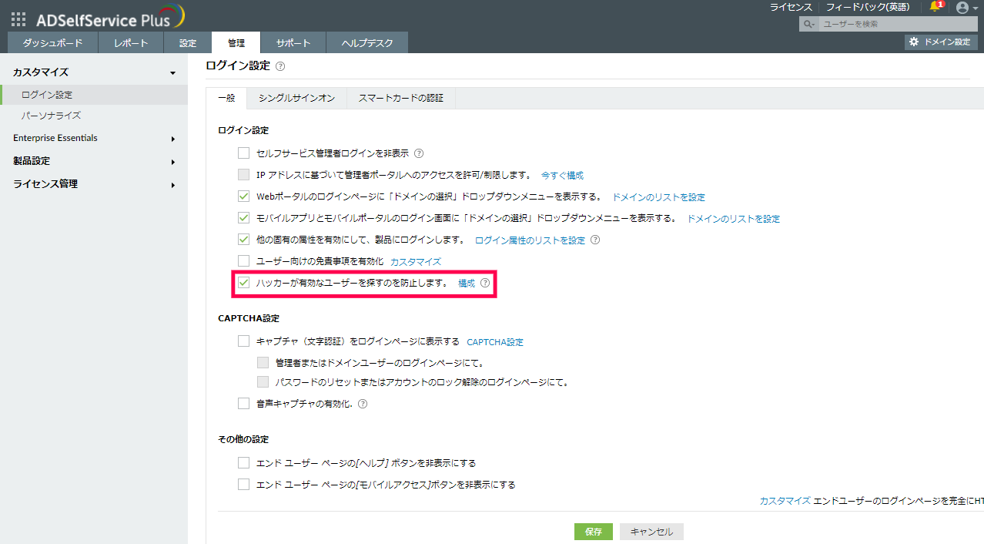Click help icon beside 音声キャプチャの有効化
984x544 pixels.
pos(363,403)
